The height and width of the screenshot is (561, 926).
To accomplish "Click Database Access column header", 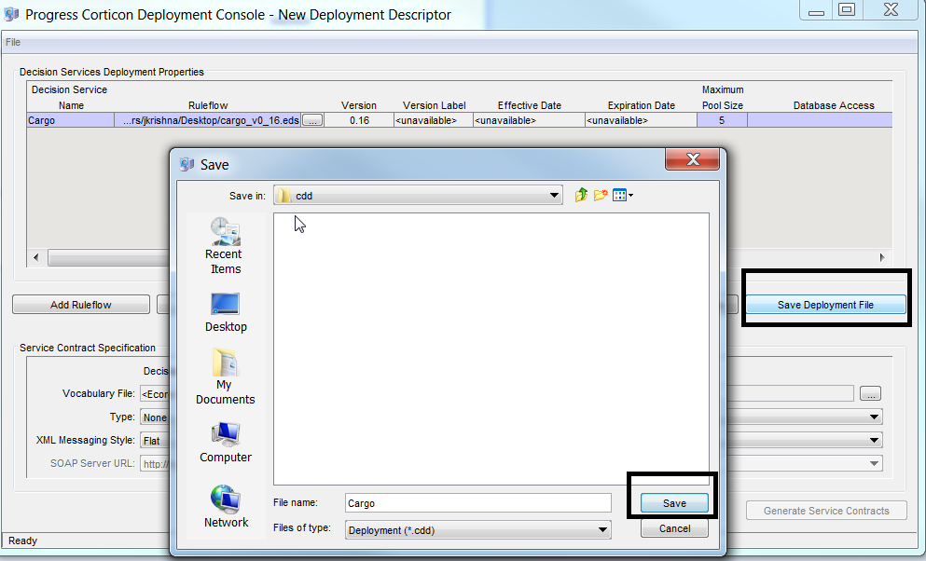I will tap(834, 105).
